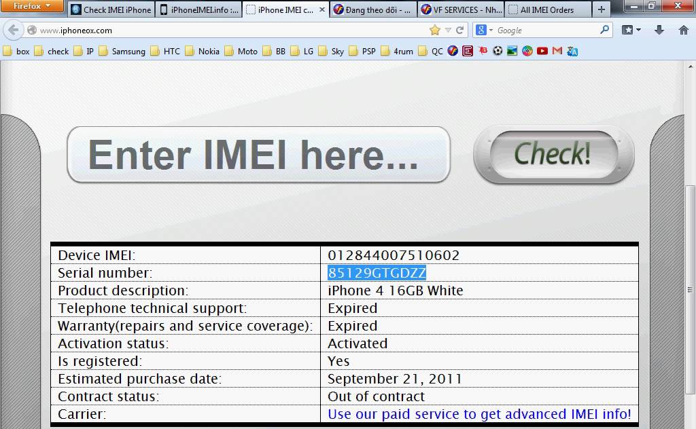
Task: Switch to the Check IMEI iPhone tab
Action: click(x=112, y=10)
